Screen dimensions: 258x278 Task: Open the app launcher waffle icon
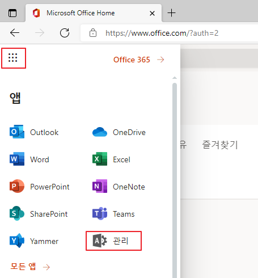click(13, 58)
